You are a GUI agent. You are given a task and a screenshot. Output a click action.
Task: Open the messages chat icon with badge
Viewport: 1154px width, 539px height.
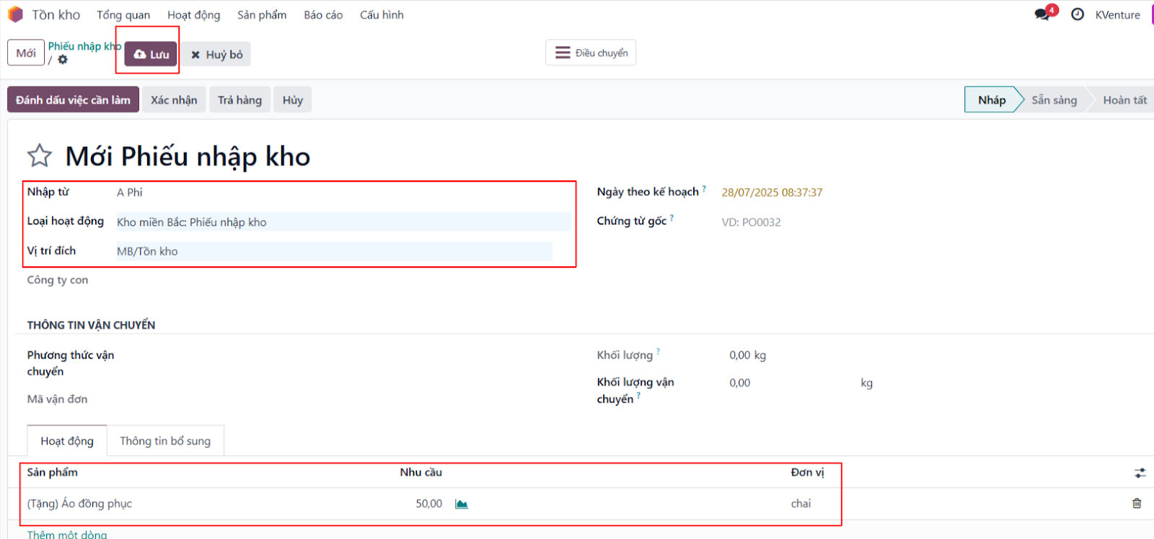click(1042, 14)
